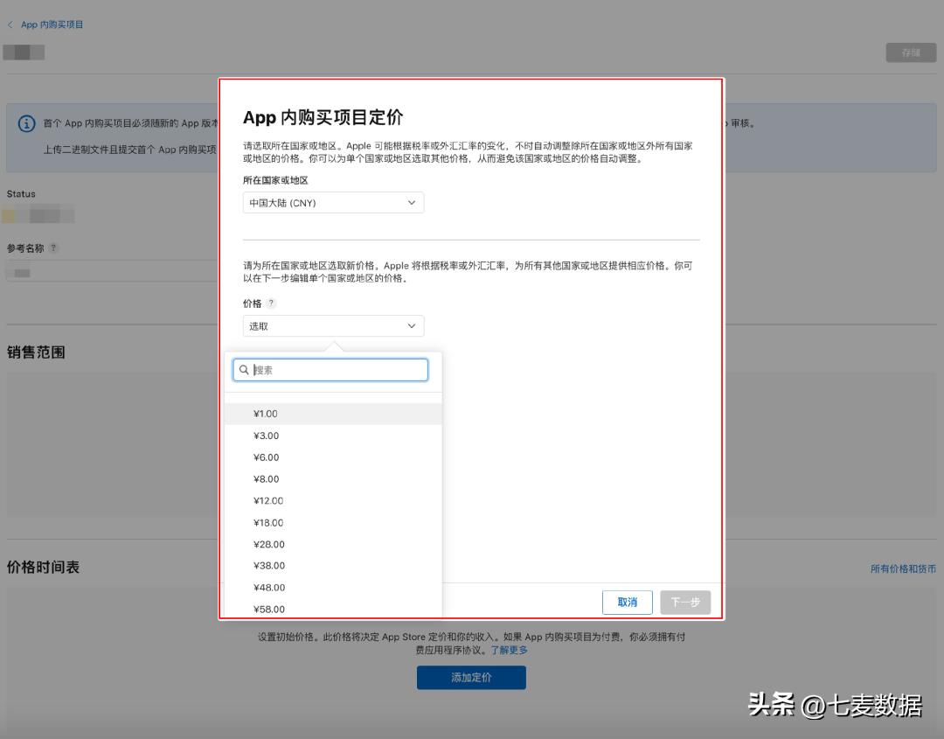944x739 pixels.
Task: Click the chevron on the 中国大陆 (CNY) selector
Action: pyautogui.click(x=411, y=202)
